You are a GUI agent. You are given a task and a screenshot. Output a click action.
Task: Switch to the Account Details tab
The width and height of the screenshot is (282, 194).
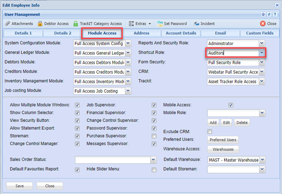point(180,33)
